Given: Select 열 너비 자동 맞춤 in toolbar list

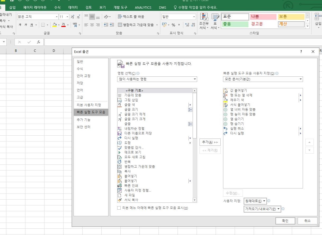Looking at the screenshot, I should 263,109.
